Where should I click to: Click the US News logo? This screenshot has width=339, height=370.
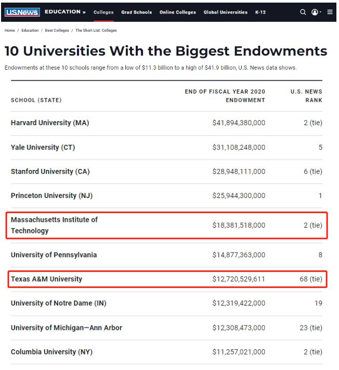[x=22, y=12]
